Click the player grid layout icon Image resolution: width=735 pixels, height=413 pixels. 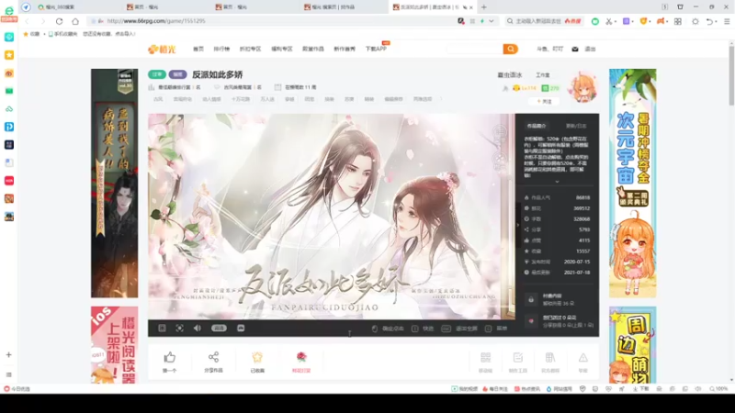pyautogui.click(x=162, y=329)
